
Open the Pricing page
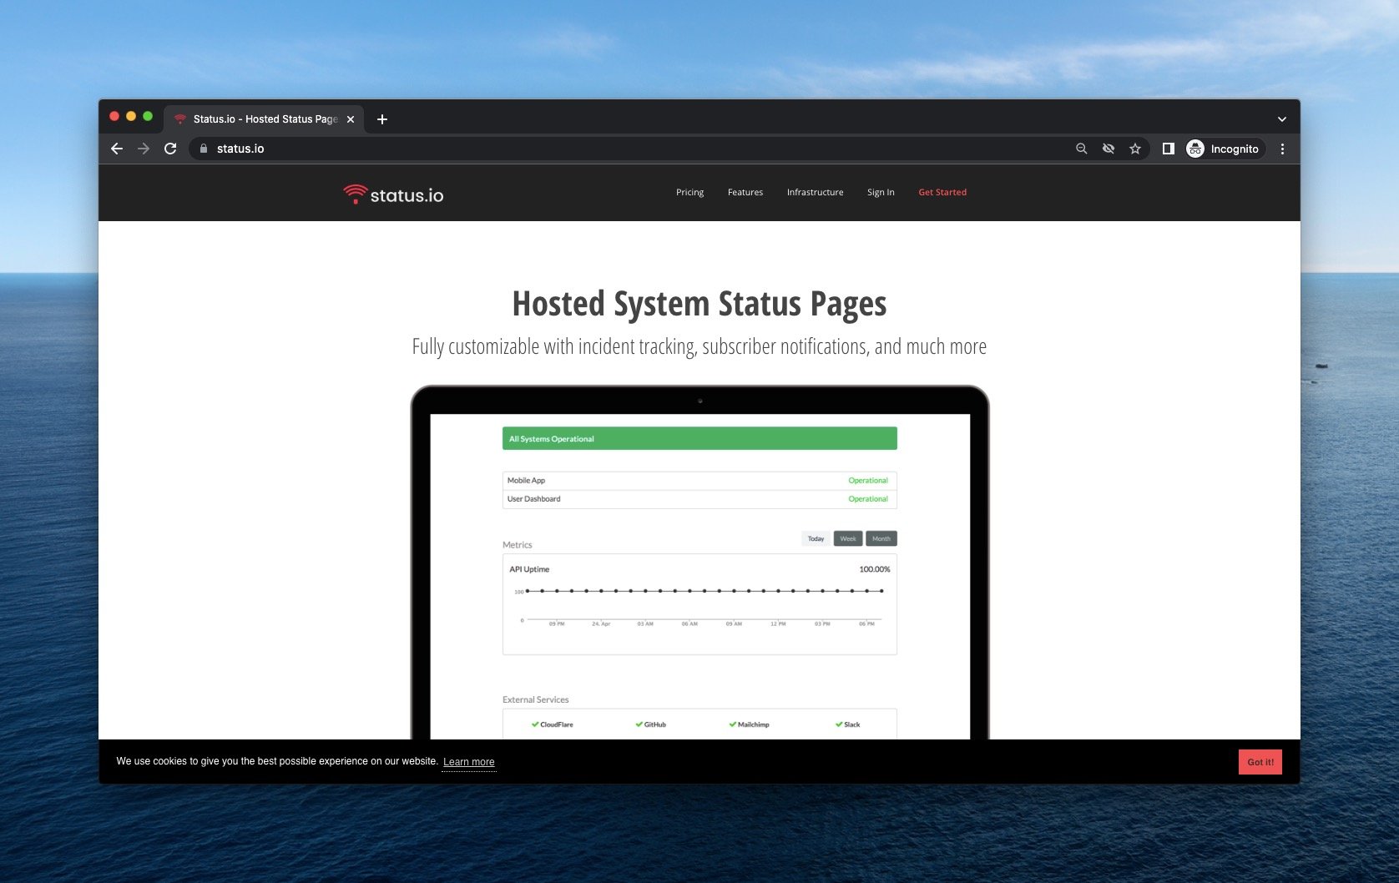[x=689, y=192]
